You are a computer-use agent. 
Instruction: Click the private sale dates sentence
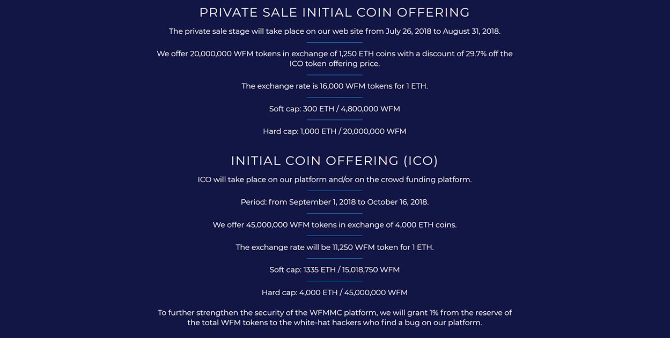[335, 31]
